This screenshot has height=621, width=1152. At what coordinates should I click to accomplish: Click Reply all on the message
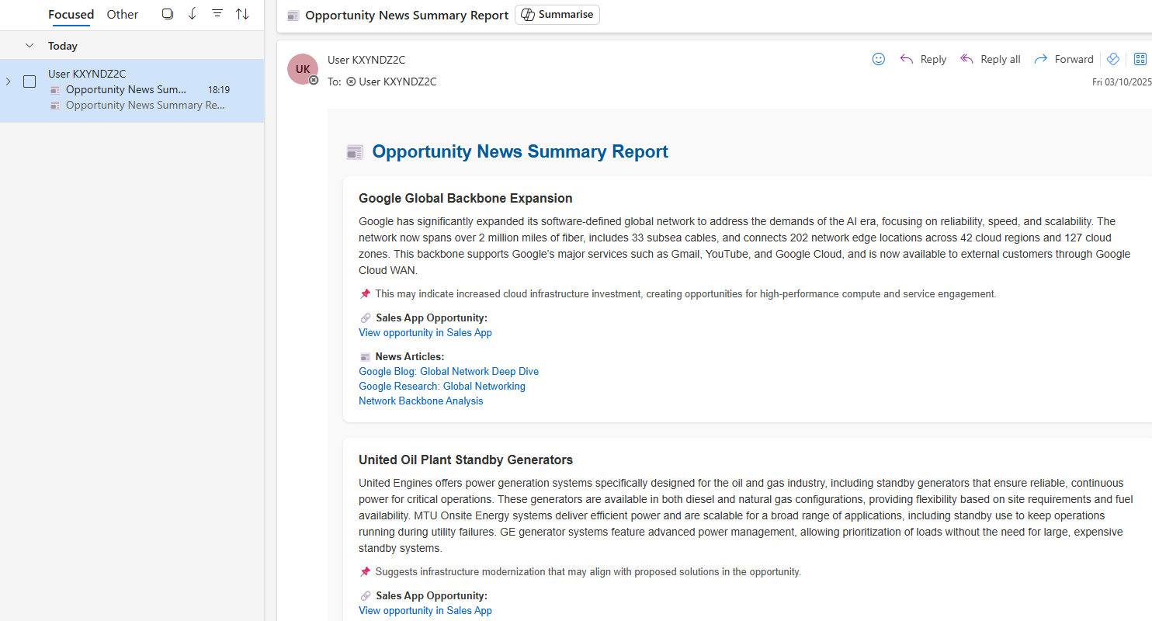pos(991,59)
